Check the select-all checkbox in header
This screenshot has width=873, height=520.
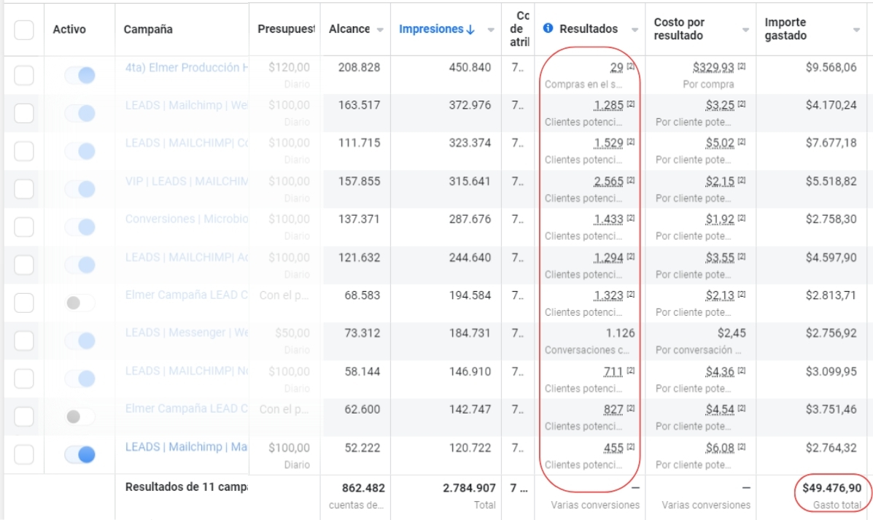(24, 30)
